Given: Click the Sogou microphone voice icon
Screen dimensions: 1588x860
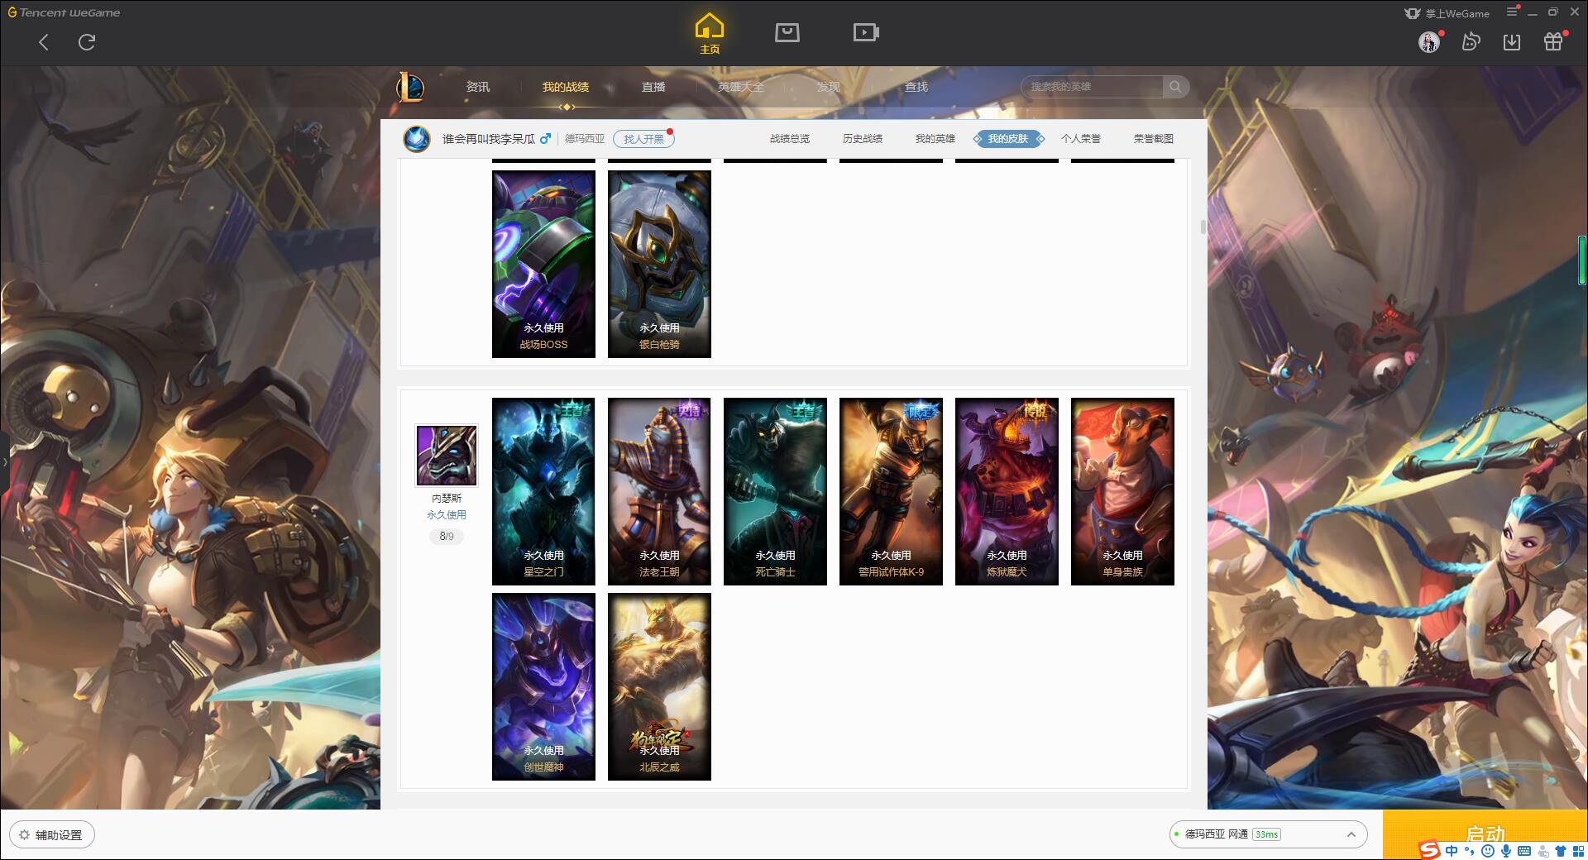Looking at the screenshot, I should [1506, 851].
